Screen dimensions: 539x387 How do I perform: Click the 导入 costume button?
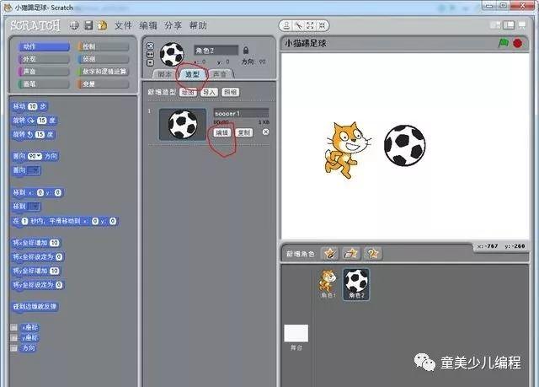coord(209,92)
